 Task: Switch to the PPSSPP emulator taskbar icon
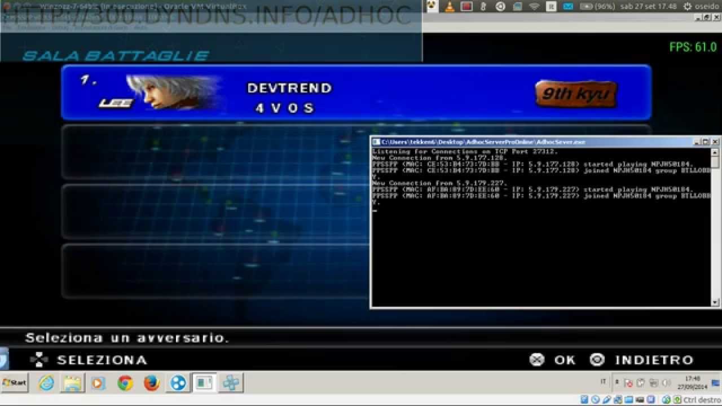pos(230,383)
